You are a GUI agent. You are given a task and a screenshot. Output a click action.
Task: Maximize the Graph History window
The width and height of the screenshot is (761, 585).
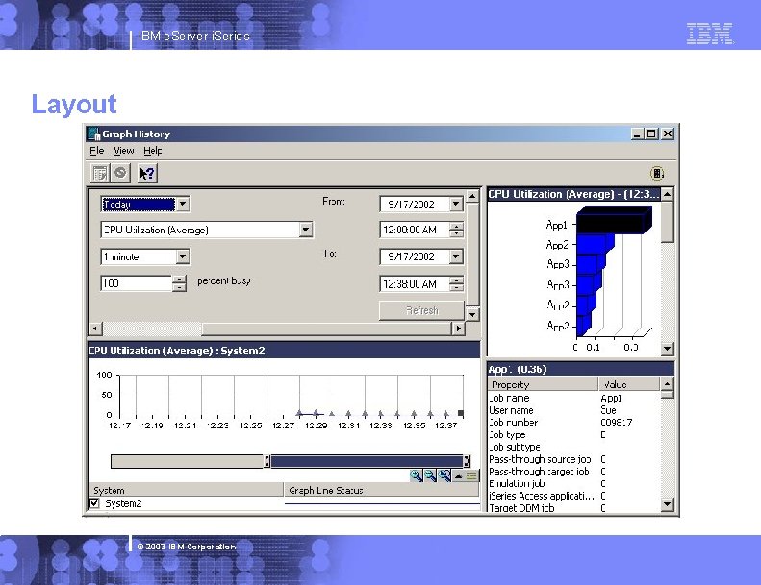(651, 134)
